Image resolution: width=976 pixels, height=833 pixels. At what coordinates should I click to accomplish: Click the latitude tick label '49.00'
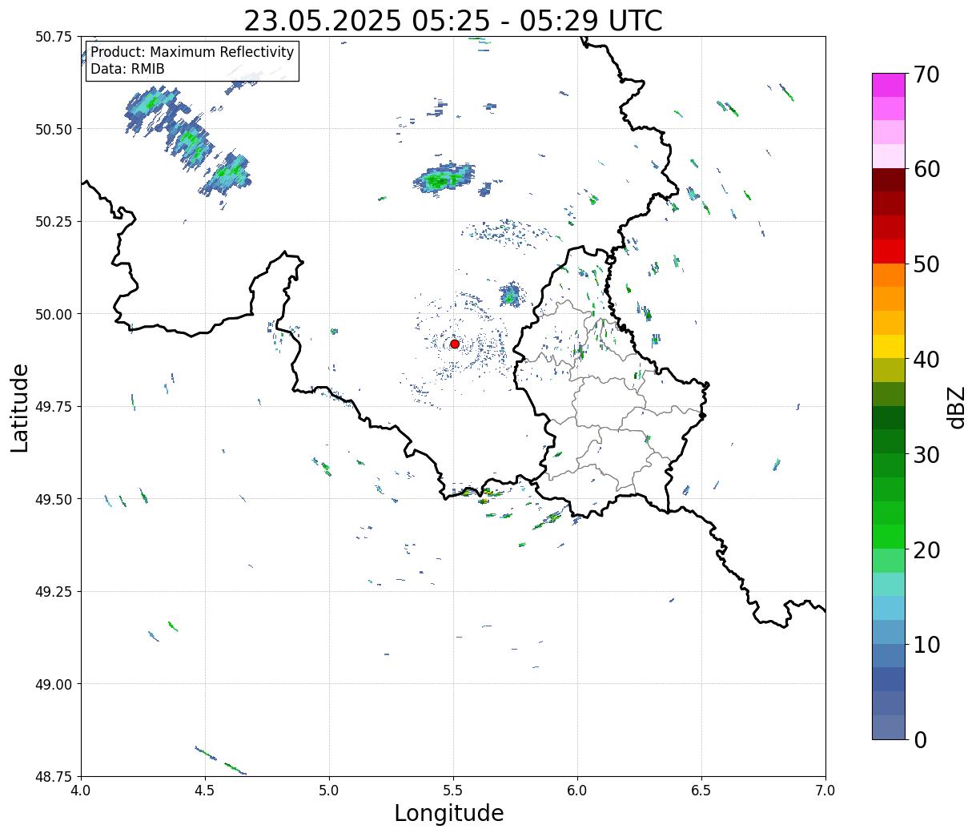coord(53,684)
